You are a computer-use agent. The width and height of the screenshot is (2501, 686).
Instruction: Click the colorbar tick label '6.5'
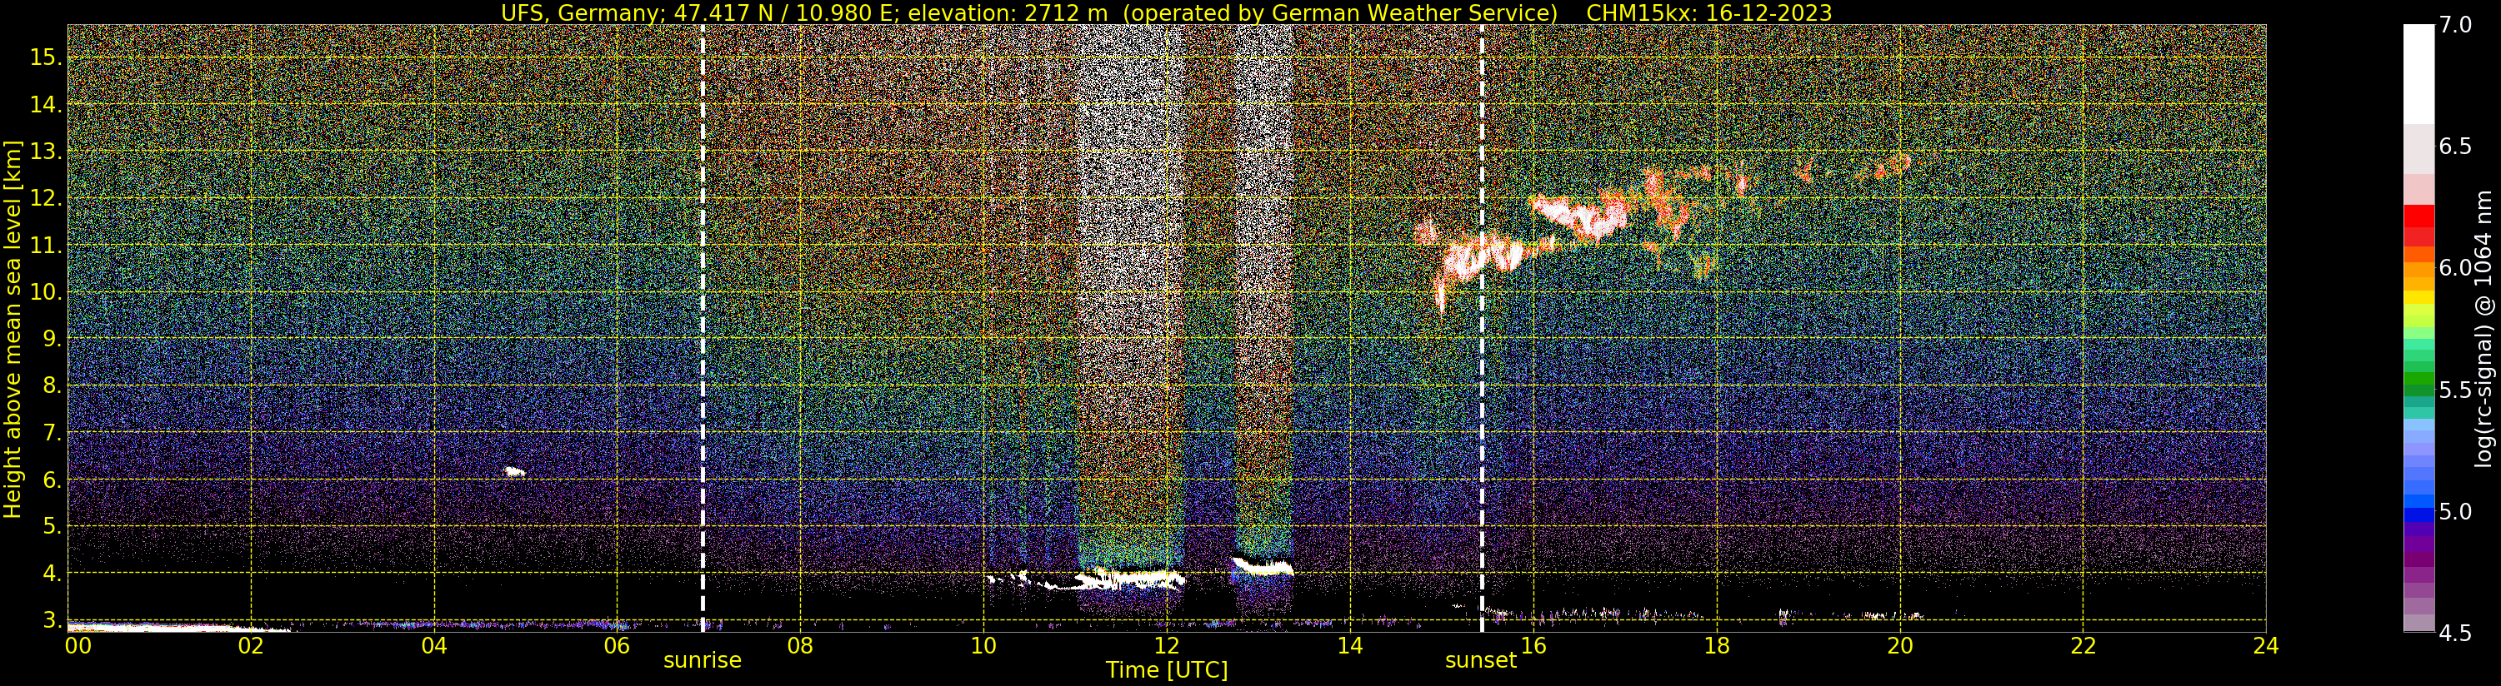pos(2455,147)
